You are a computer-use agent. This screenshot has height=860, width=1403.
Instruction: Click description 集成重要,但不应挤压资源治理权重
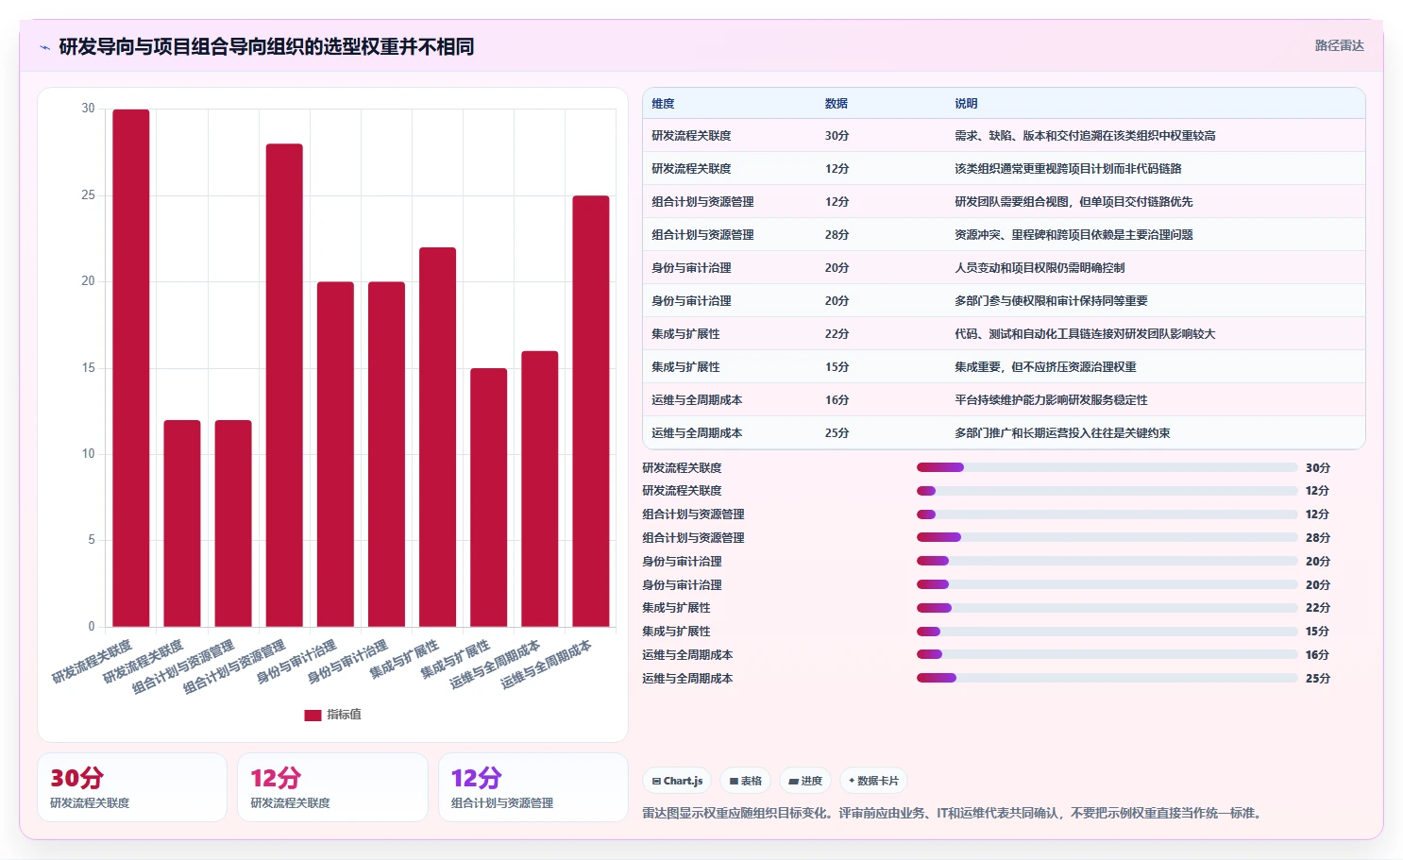coord(1045,367)
